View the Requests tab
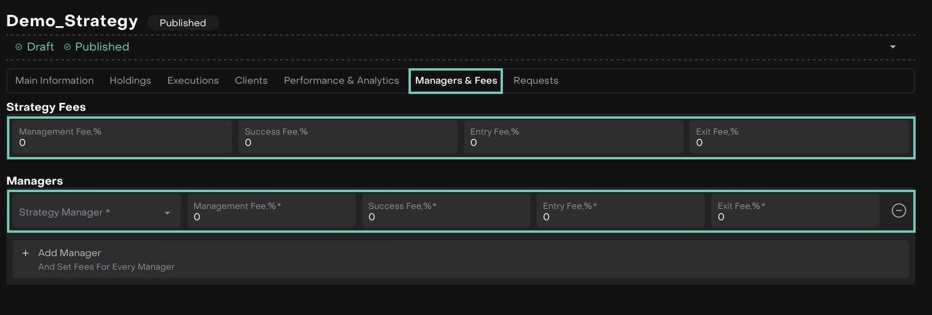932x315 pixels. (x=536, y=81)
